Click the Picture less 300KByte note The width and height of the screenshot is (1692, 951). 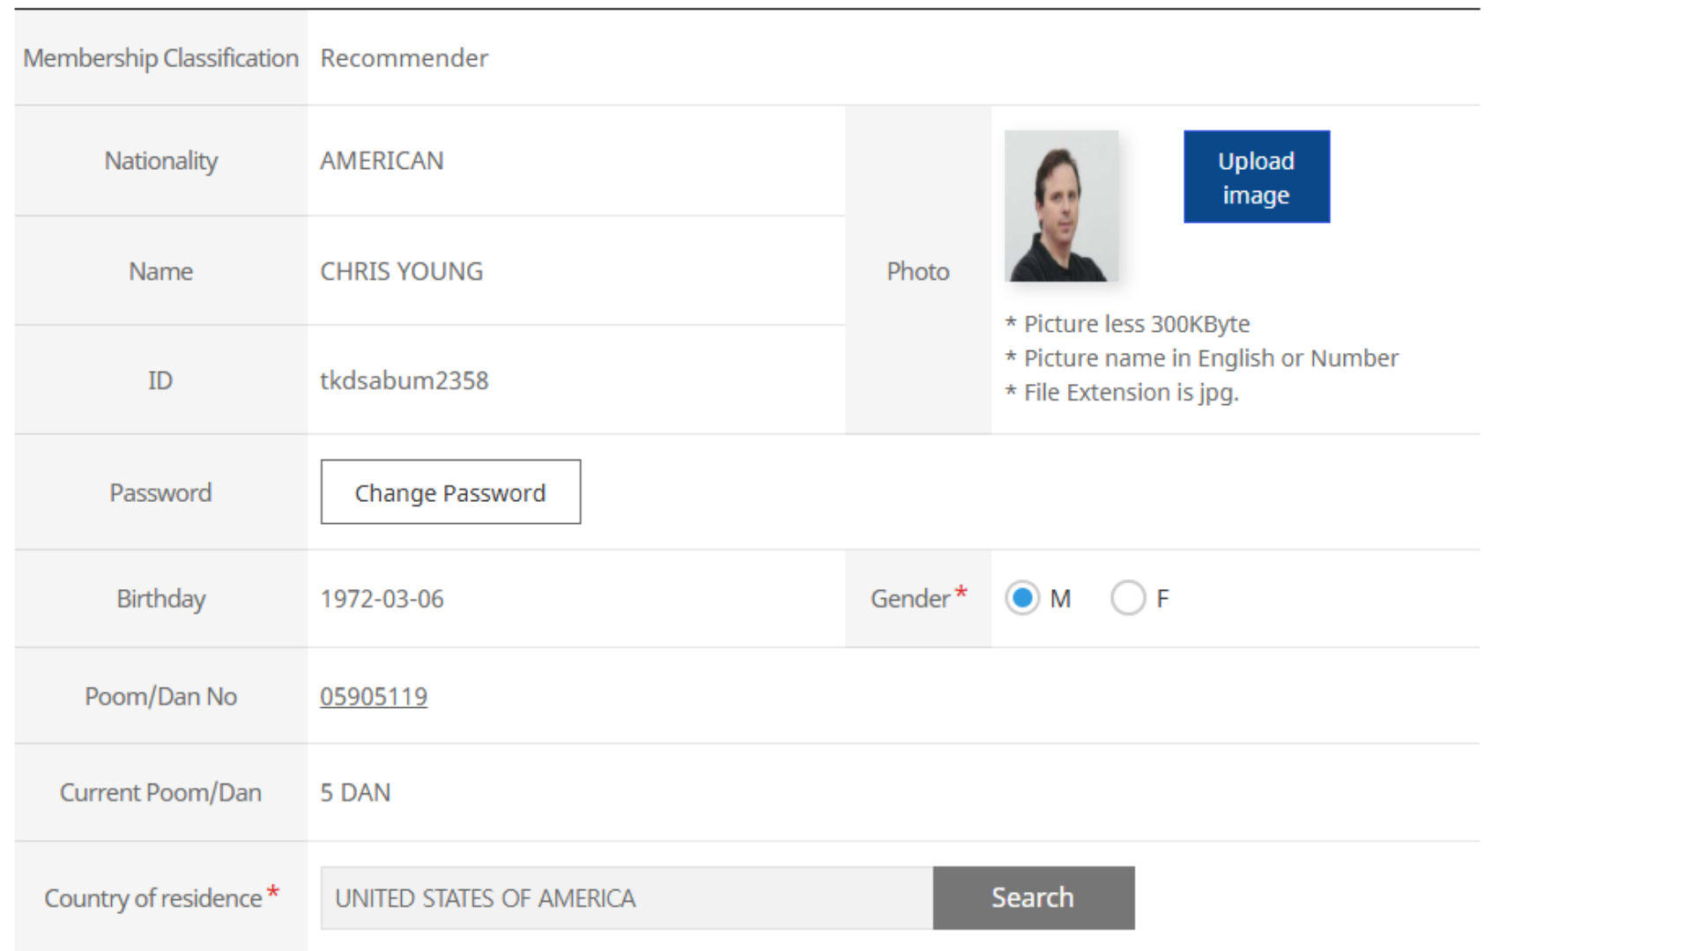[1136, 324]
